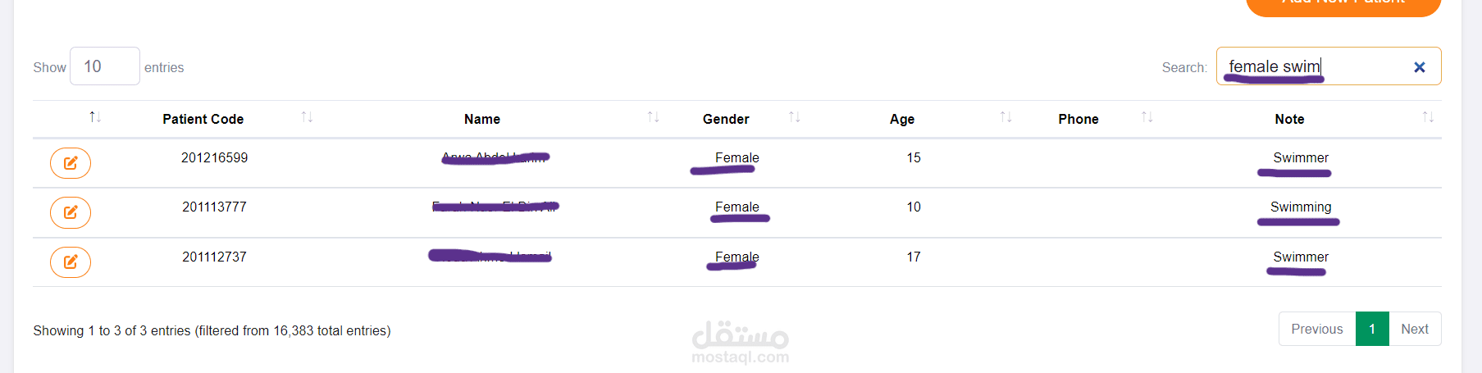Click the edit icon for patient 201113777

click(71, 212)
